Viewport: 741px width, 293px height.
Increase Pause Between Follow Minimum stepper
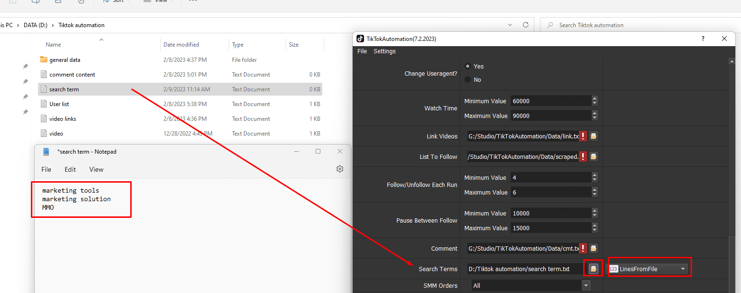(595, 211)
